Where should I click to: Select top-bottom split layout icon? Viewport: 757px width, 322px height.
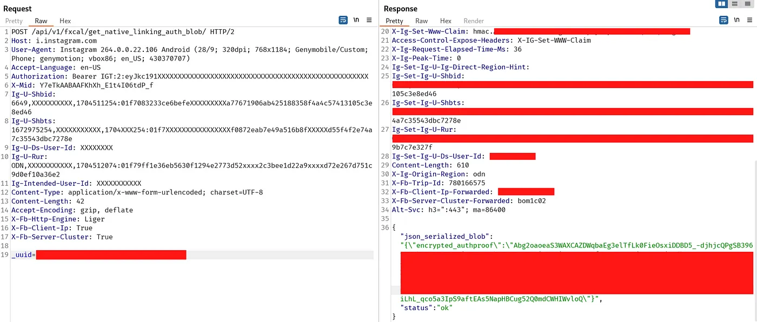(x=735, y=4)
